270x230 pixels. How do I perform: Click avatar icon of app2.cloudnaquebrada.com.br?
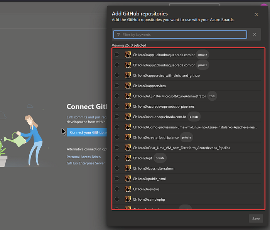tap(128, 65)
